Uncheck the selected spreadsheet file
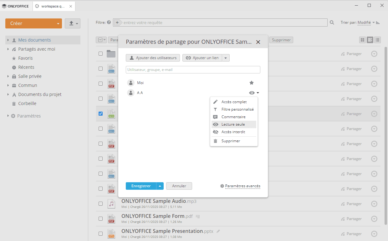 [100, 113]
